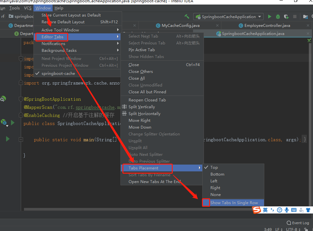The width and height of the screenshot is (313, 231).
Task: Expand the folded main method block plus icon
Action: point(21,140)
